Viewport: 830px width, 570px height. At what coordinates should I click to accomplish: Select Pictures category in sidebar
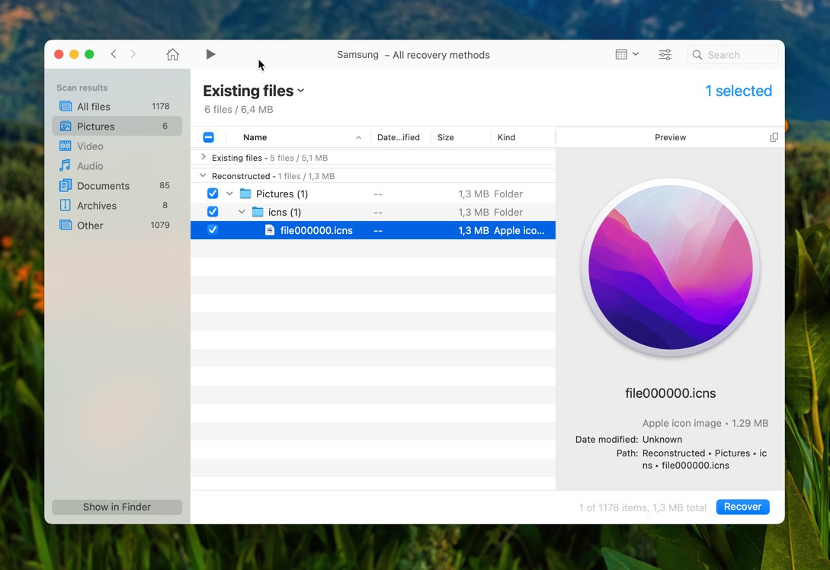tap(117, 126)
